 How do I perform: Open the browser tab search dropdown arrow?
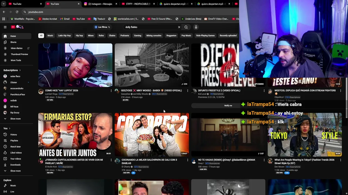(x=3, y=4)
